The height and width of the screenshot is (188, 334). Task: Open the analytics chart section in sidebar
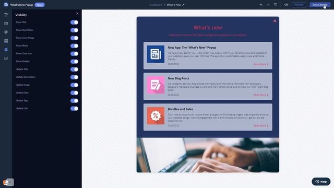click(6, 58)
